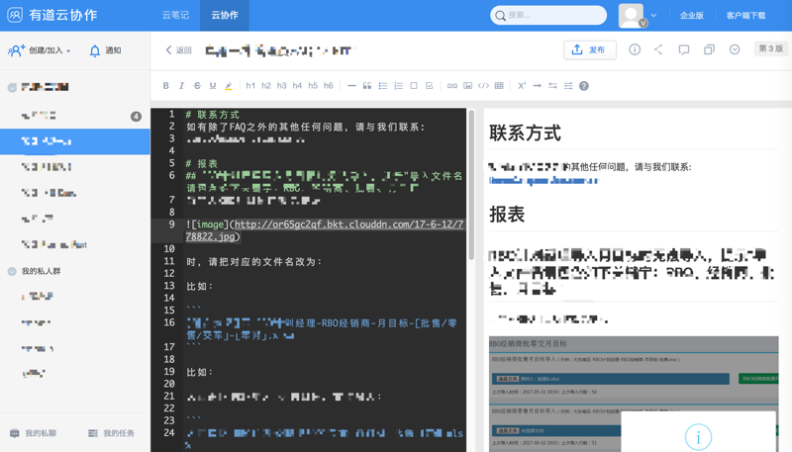This screenshot has width=792, height=452.
Task: Insert an image via the picture icon
Action: pyautogui.click(x=467, y=86)
